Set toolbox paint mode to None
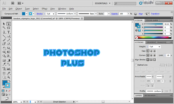174x104 pixels. click(x=10, y=91)
